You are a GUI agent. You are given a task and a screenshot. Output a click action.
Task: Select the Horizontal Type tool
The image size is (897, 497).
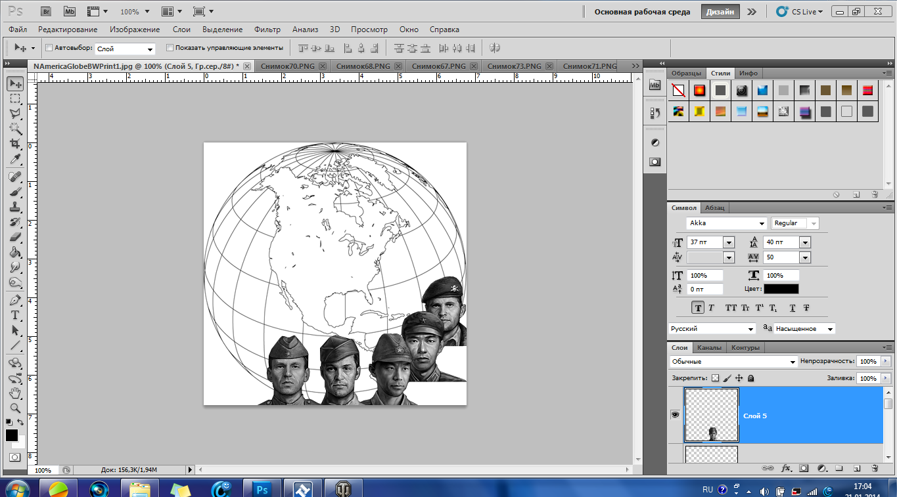[15, 315]
